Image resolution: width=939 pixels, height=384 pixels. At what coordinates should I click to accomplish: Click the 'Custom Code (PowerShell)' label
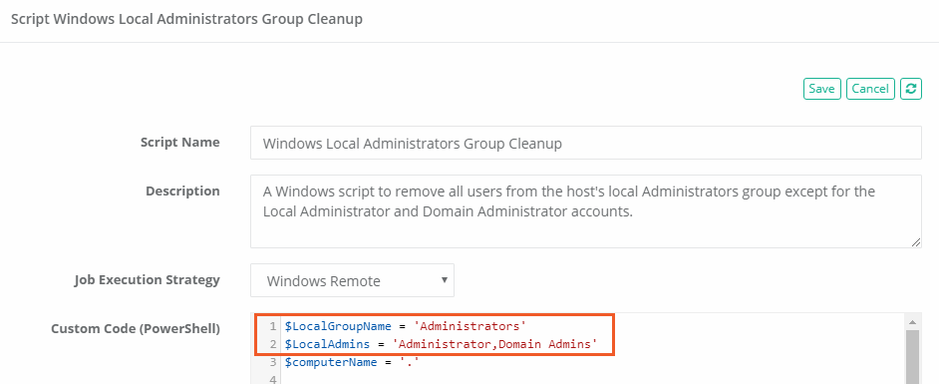[136, 329]
